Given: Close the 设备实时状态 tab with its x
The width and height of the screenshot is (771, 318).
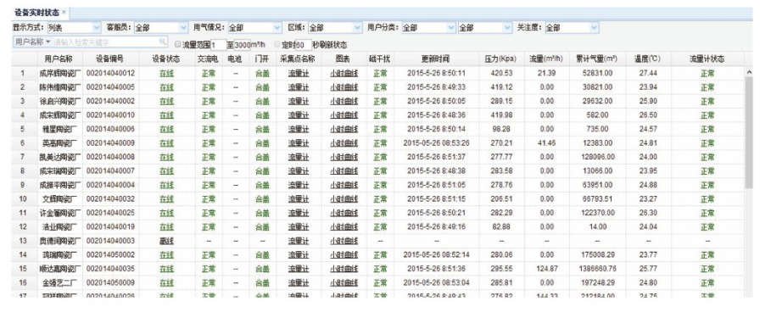Looking at the screenshot, I should point(64,12).
